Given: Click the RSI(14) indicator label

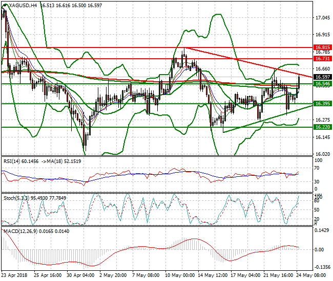Looking at the screenshot, I should coord(13,160).
